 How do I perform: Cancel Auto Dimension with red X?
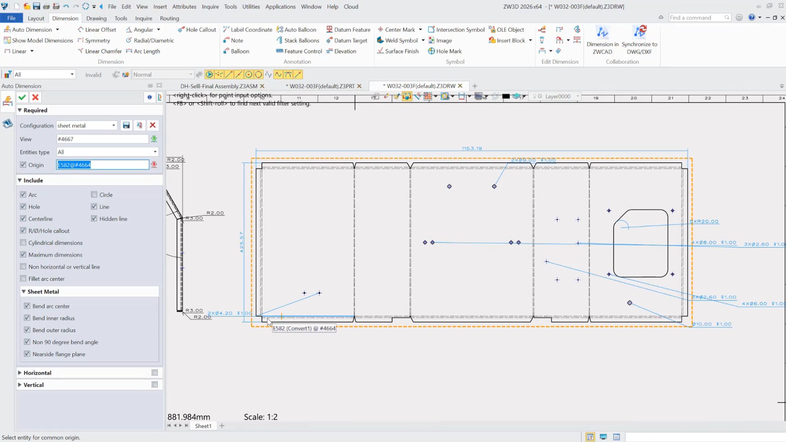tap(35, 97)
